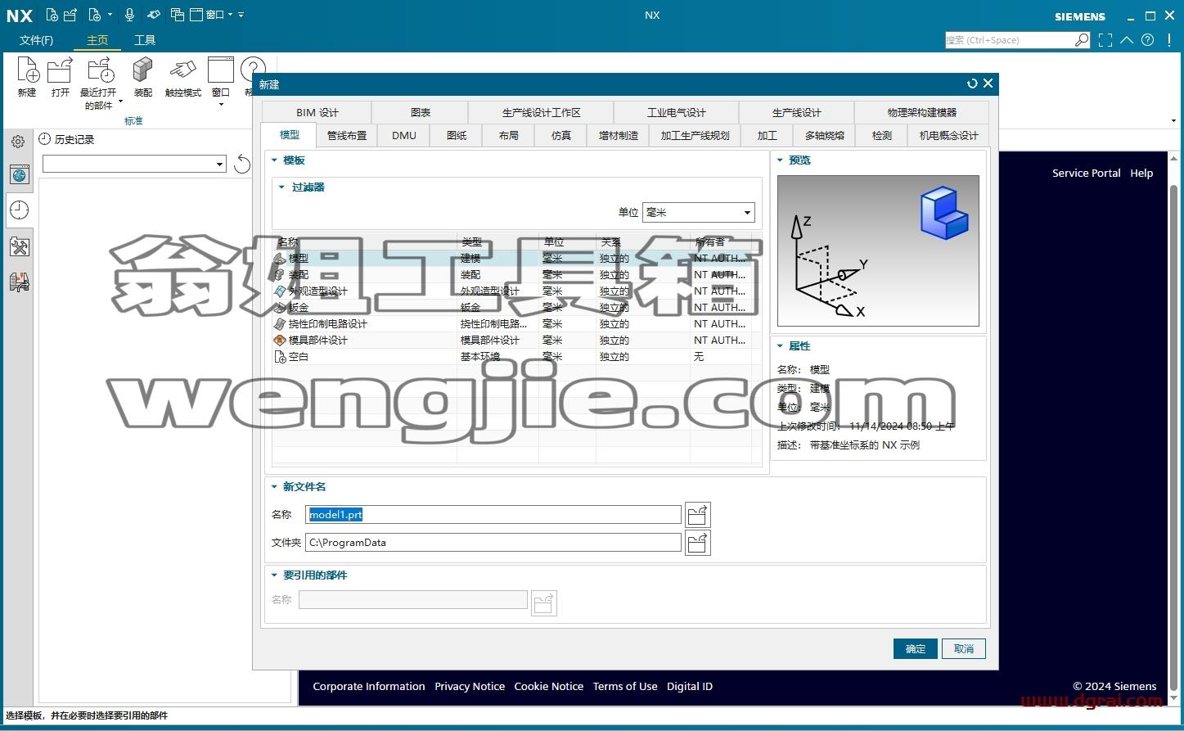
Task: Click the touch mode icon in title bar
Action: tap(154, 15)
